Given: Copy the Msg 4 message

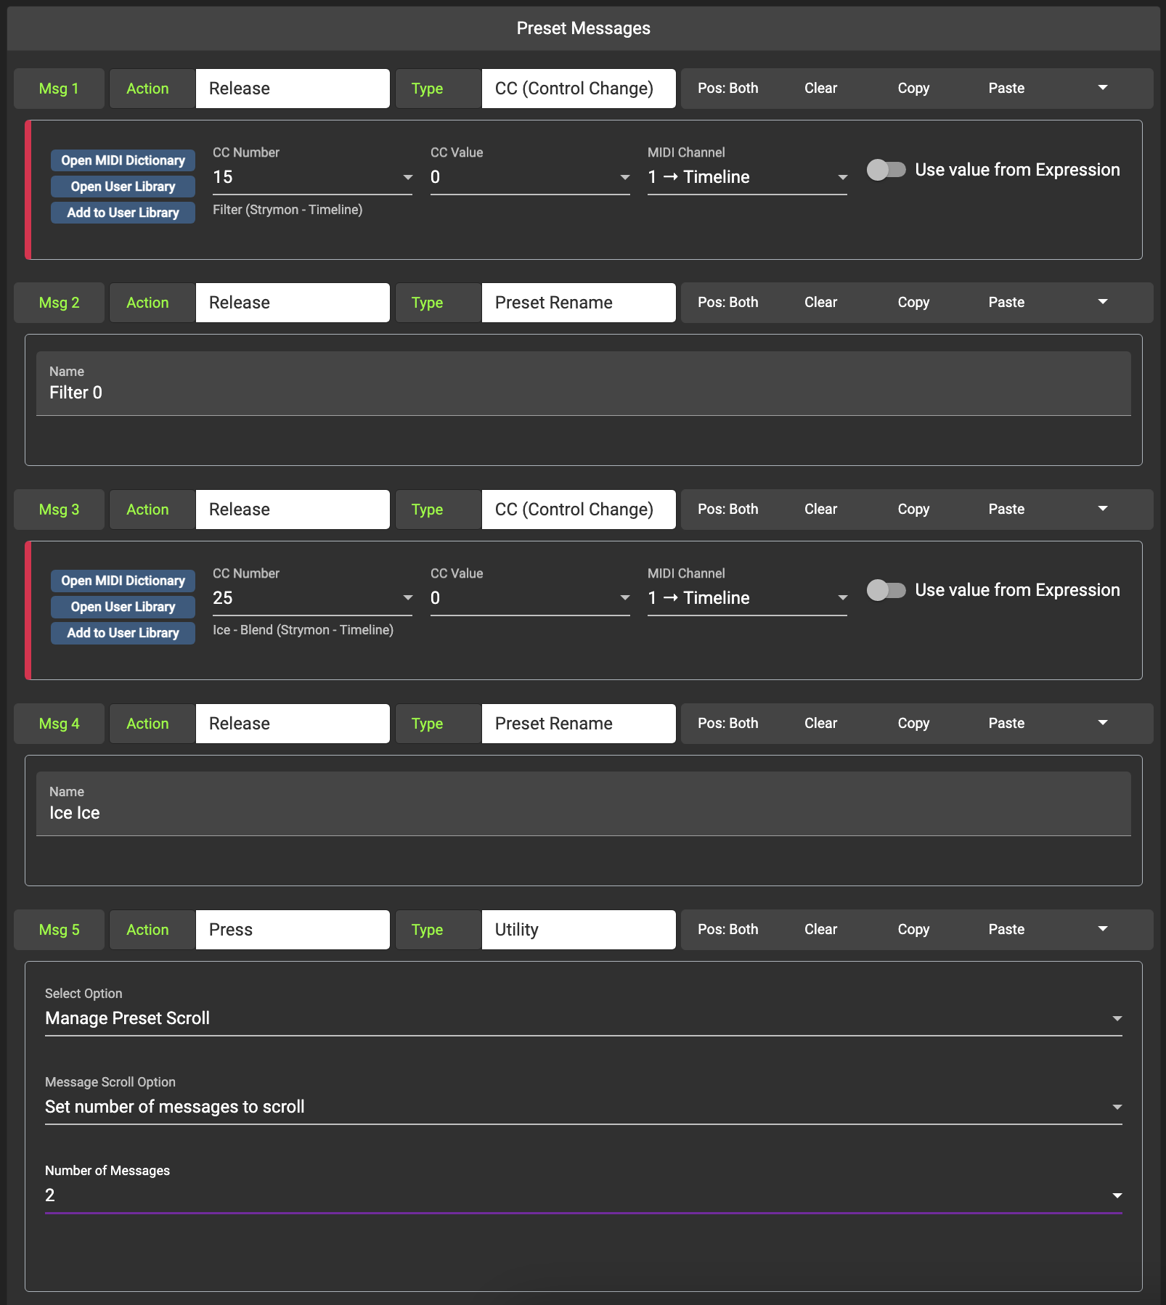Looking at the screenshot, I should pos(913,724).
